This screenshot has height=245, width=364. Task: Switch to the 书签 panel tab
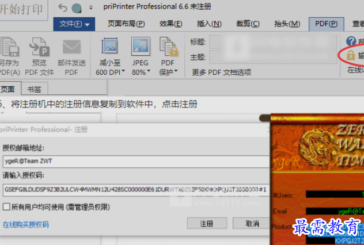pos(35,89)
